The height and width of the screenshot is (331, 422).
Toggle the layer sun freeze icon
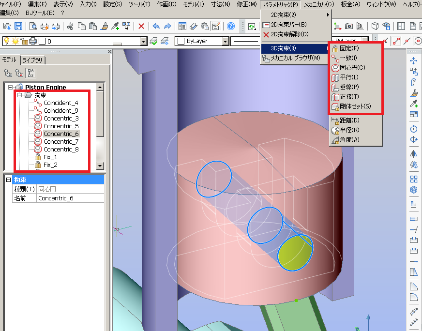(15, 41)
